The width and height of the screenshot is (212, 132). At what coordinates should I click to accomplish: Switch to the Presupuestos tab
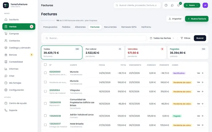tap(50, 27)
